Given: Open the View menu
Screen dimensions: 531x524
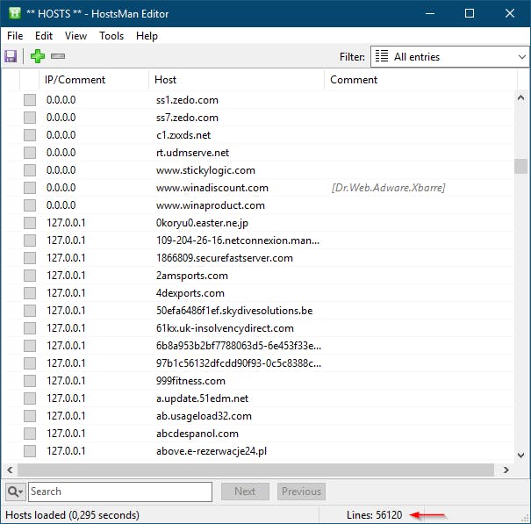Looking at the screenshot, I should [75, 36].
